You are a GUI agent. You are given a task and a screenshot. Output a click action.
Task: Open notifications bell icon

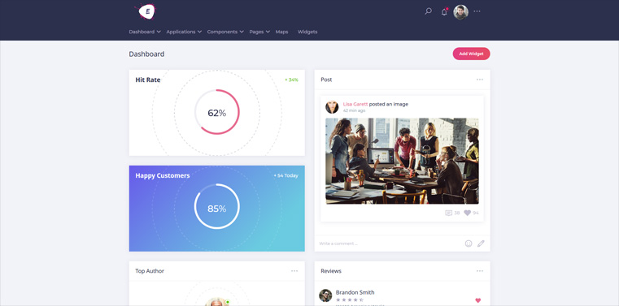444,12
